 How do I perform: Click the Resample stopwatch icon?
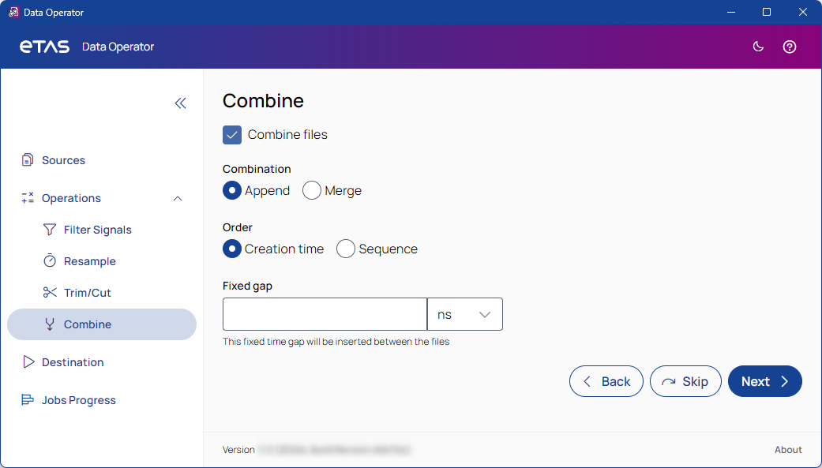click(50, 261)
